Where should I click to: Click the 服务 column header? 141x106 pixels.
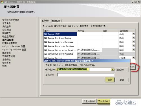pos(60,31)
